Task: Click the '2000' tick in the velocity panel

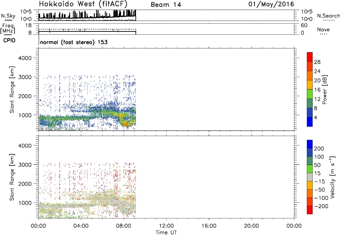Action: point(25,184)
